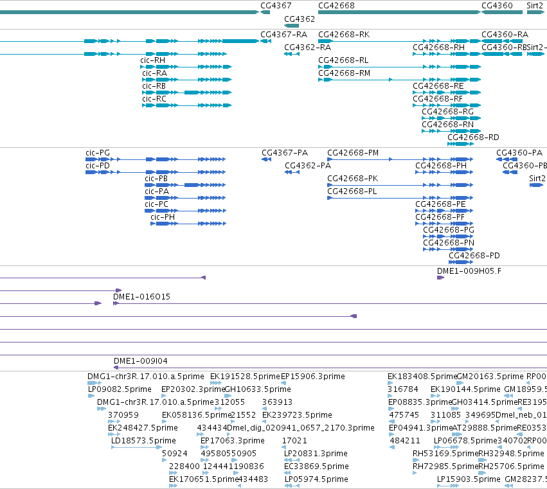Screen dimensions: 547x489
Task: Select the CG42668 gene label
Action: click(336, 6)
